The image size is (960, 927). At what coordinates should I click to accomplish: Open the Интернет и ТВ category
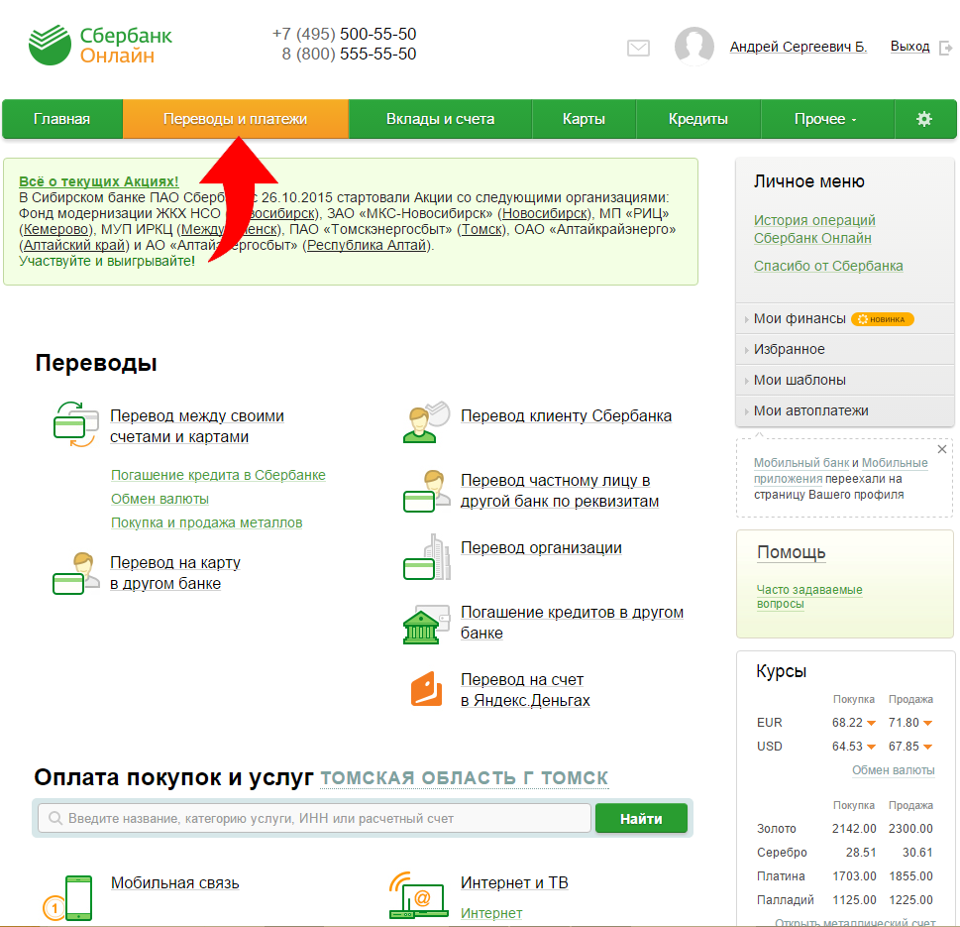pyautogui.click(x=514, y=883)
